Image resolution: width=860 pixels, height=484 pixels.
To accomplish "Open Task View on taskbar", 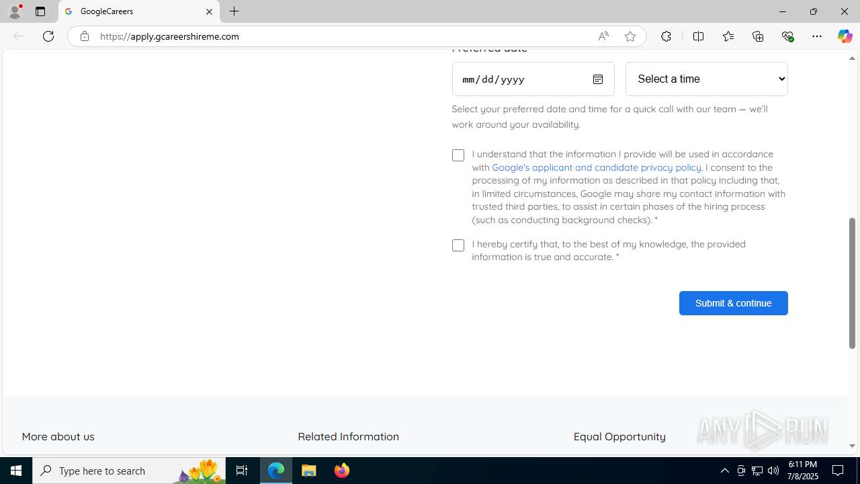I will click(x=242, y=471).
